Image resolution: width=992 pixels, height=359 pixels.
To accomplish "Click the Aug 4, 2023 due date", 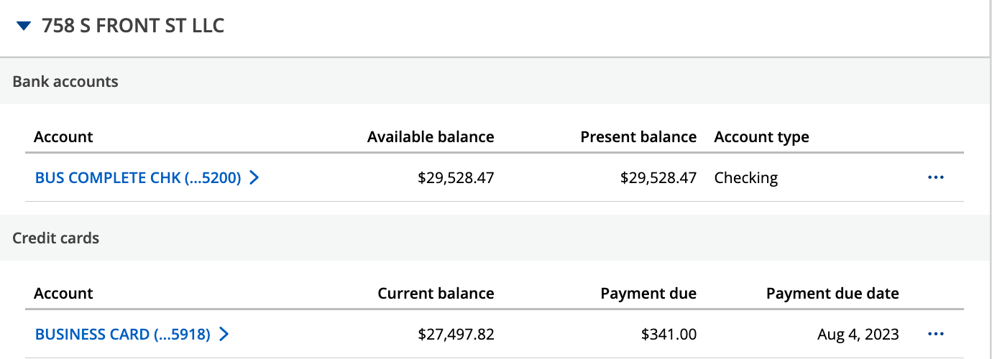I will click(858, 335).
